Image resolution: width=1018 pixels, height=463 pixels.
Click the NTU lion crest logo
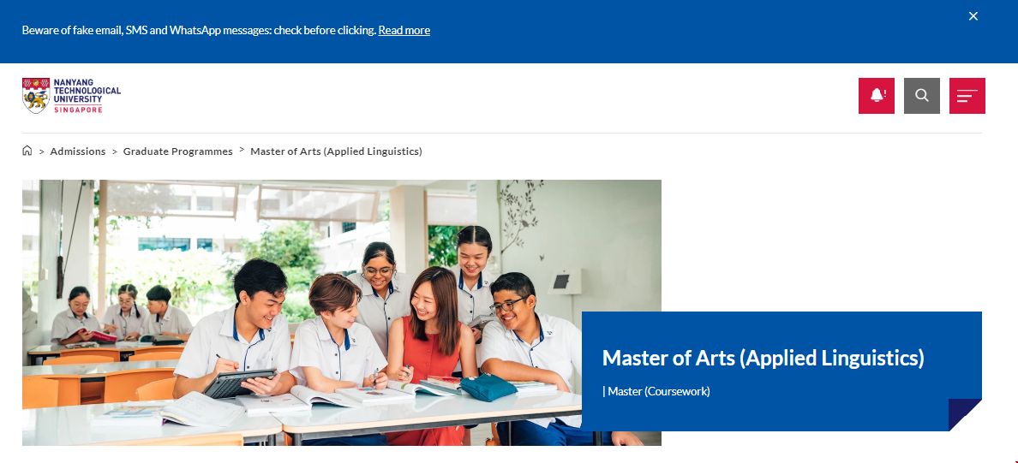tap(36, 96)
